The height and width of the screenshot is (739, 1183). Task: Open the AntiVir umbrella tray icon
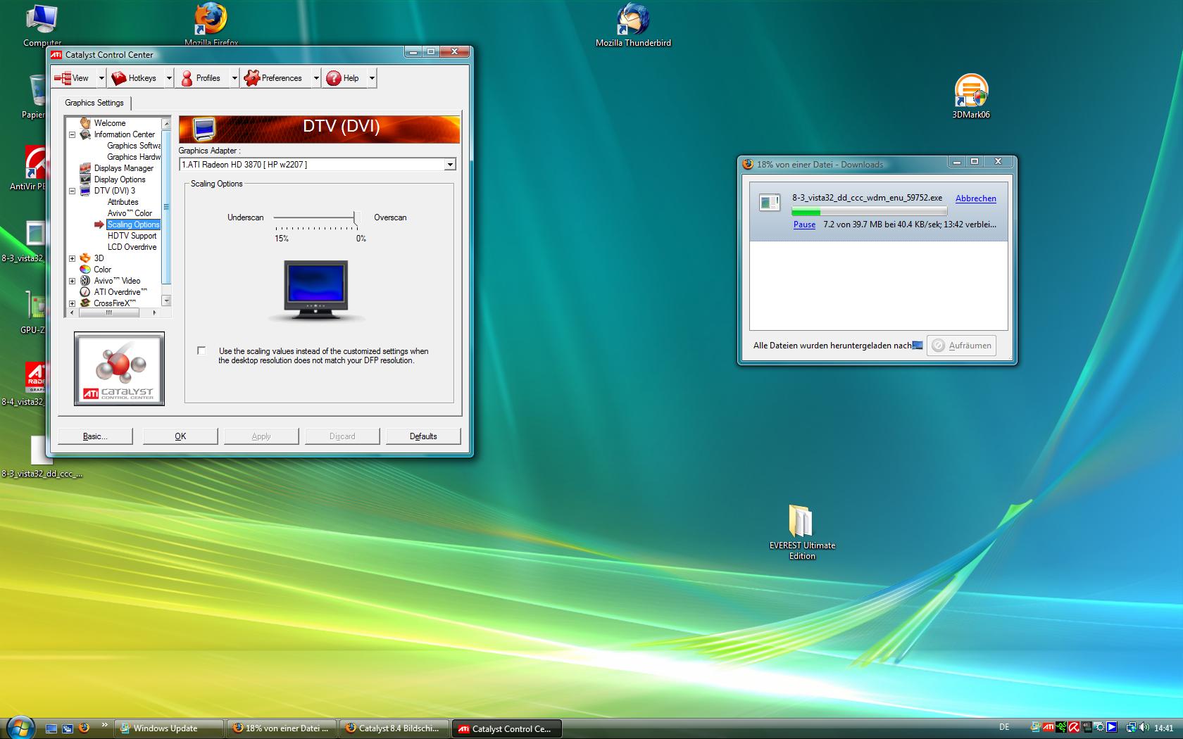point(1074,728)
